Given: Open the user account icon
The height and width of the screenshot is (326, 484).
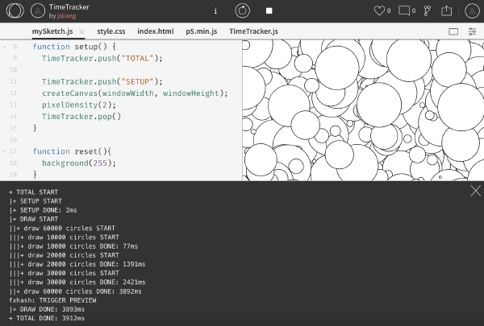Looking at the screenshot, I should [472, 10].
